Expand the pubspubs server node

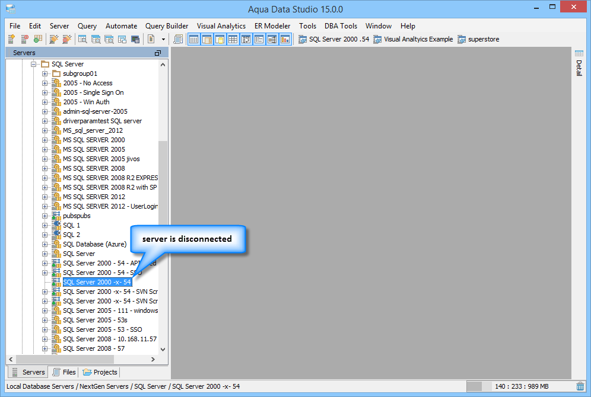(x=45, y=216)
